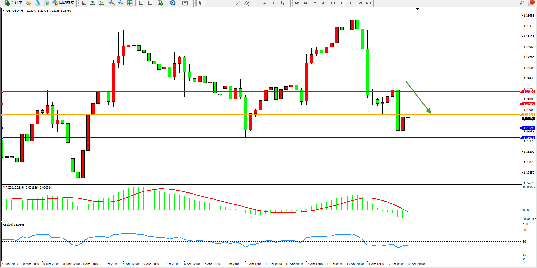Viewport: 537px width, 268px height.
Task: Select the Fibonacci retracement tool
Action: pos(255,3)
